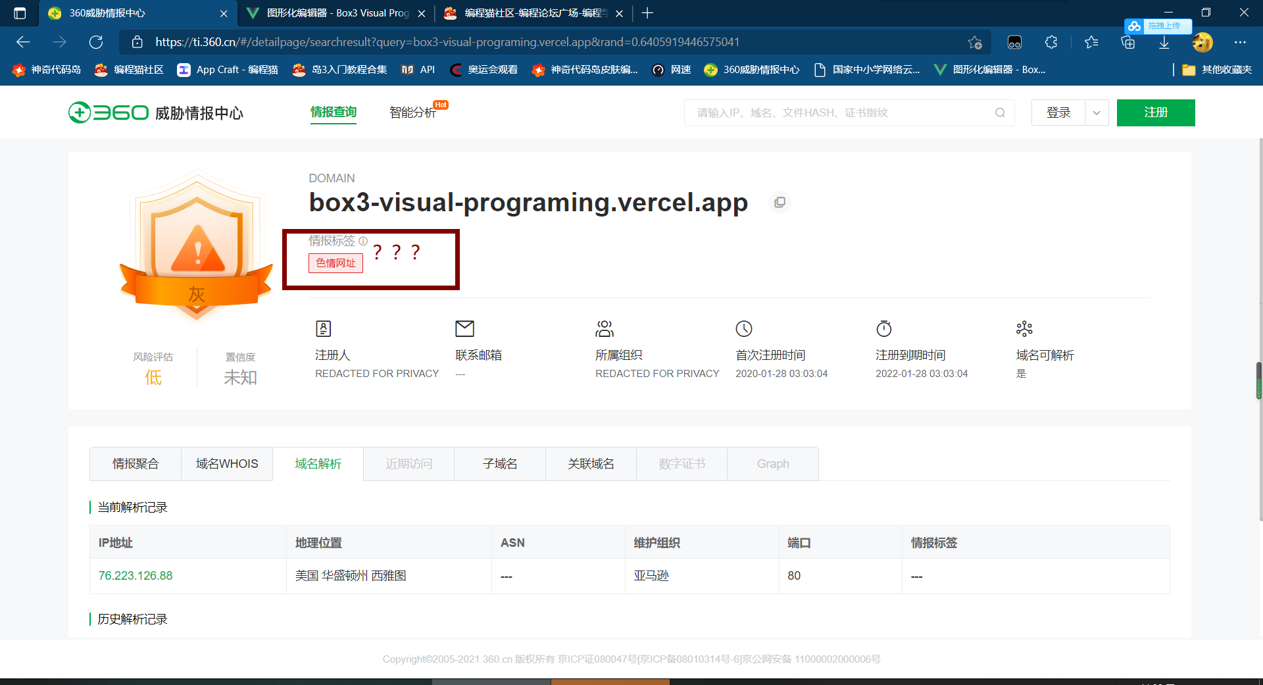
Task: Click the info icon beside 情报标签
Action: 363,241
